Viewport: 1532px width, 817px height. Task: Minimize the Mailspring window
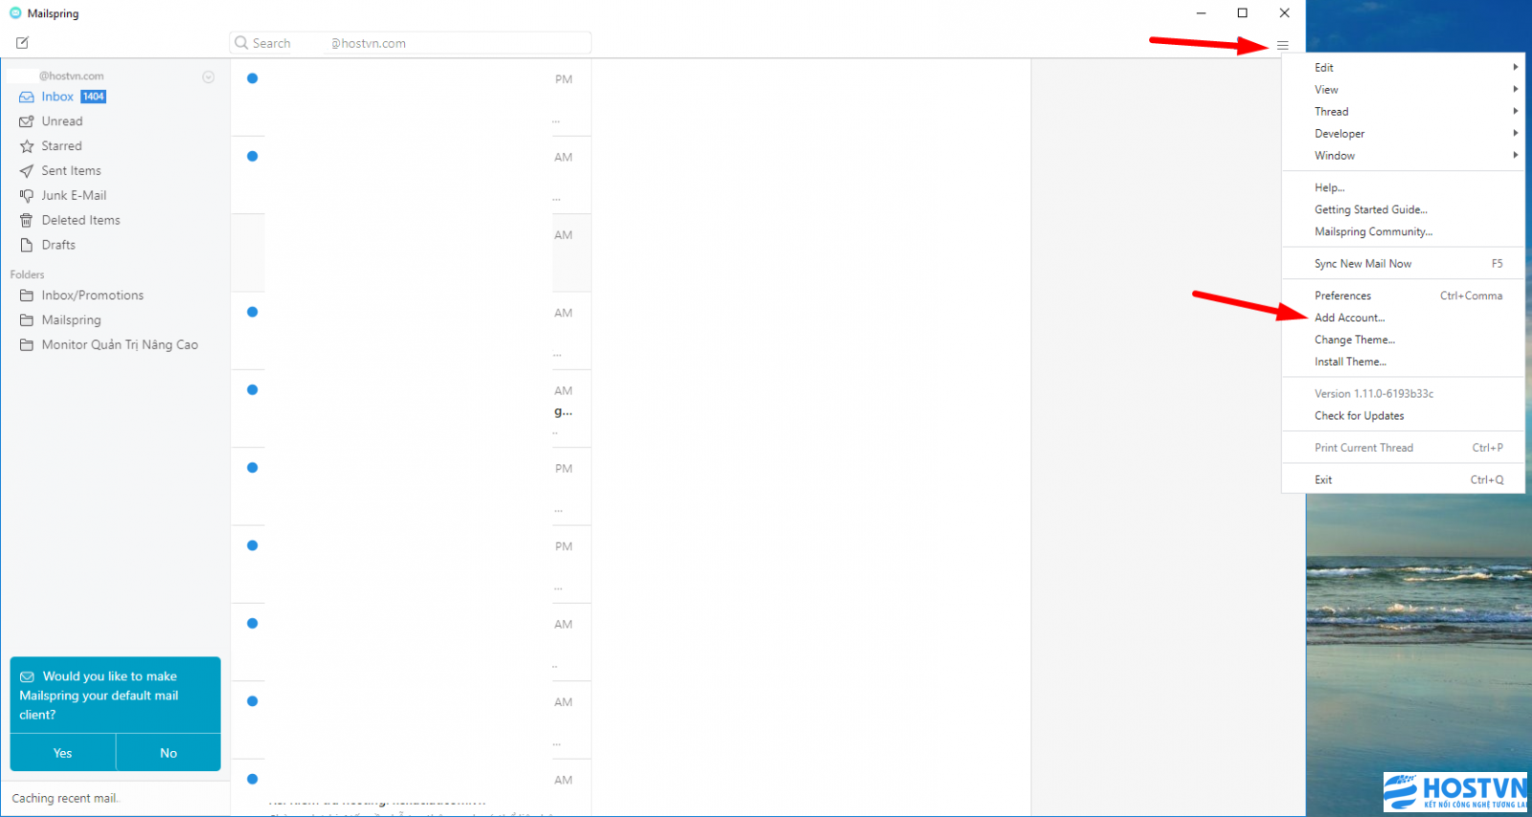(1201, 13)
